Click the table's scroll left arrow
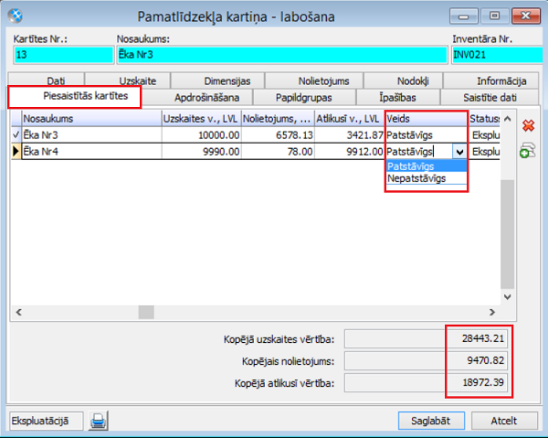The image size is (548, 438). [19, 312]
